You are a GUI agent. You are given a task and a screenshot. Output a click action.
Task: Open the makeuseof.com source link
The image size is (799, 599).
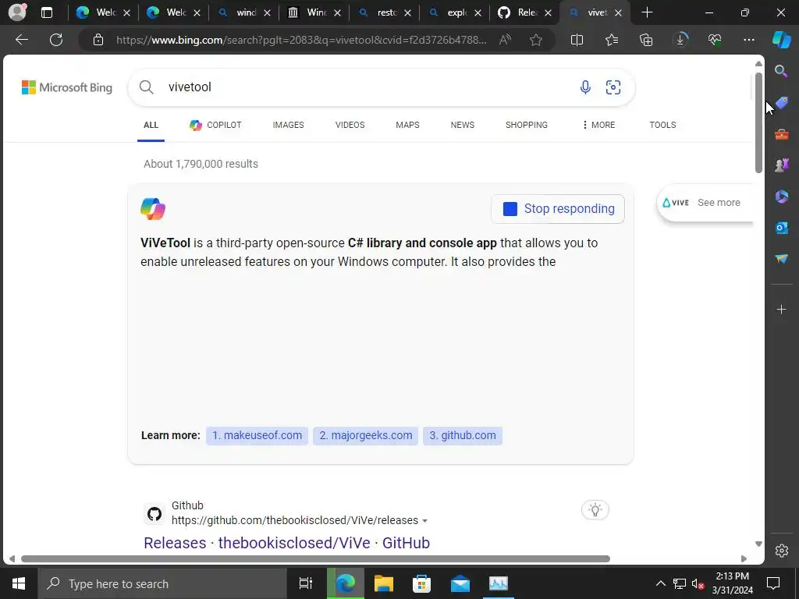[257, 435]
